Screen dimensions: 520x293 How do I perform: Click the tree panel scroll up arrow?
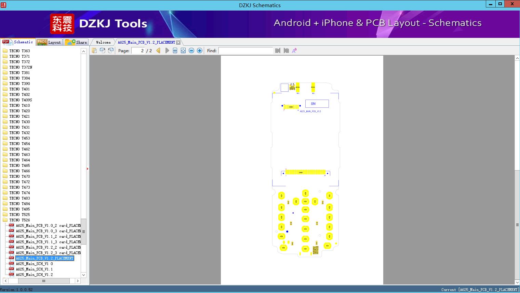tap(83, 51)
